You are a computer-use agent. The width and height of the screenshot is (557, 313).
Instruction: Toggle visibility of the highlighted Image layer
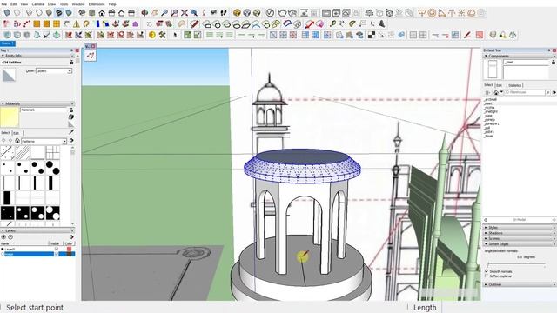click(x=56, y=254)
